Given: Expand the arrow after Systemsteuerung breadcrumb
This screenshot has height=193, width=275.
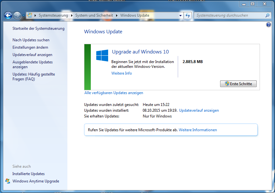Looking at the screenshot, I should (x=72, y=15).
